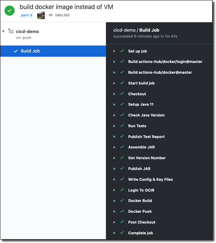This screenshot has width=216, height=243.
Task: Expand the Docker Build step
Action: tap(114, 201)
